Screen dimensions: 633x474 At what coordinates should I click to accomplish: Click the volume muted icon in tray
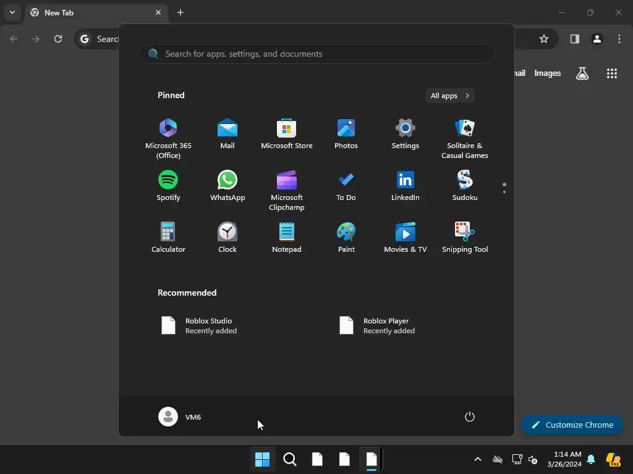pos(533,459)
